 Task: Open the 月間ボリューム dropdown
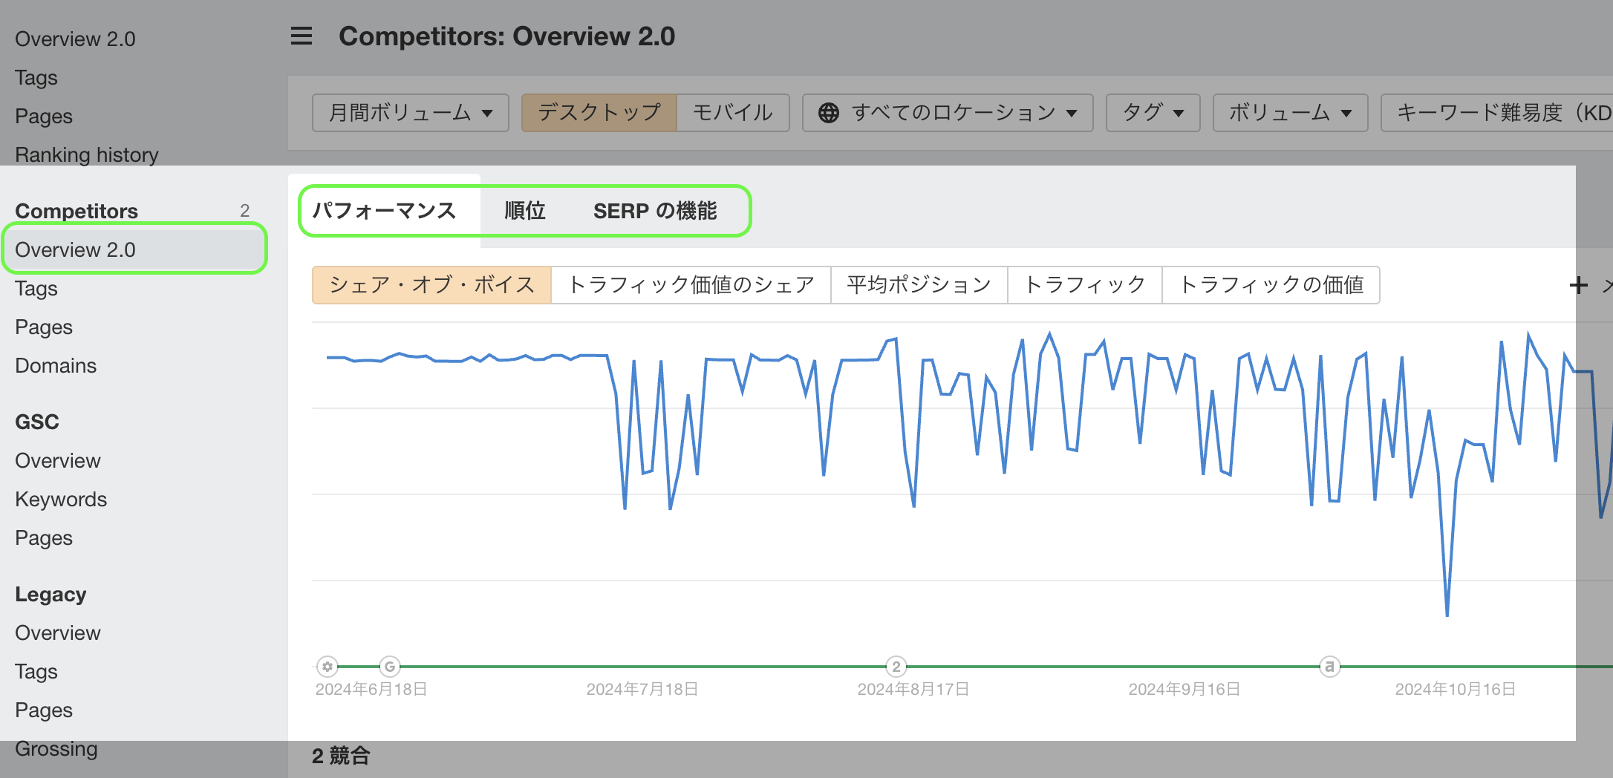[x=410, y=113]
